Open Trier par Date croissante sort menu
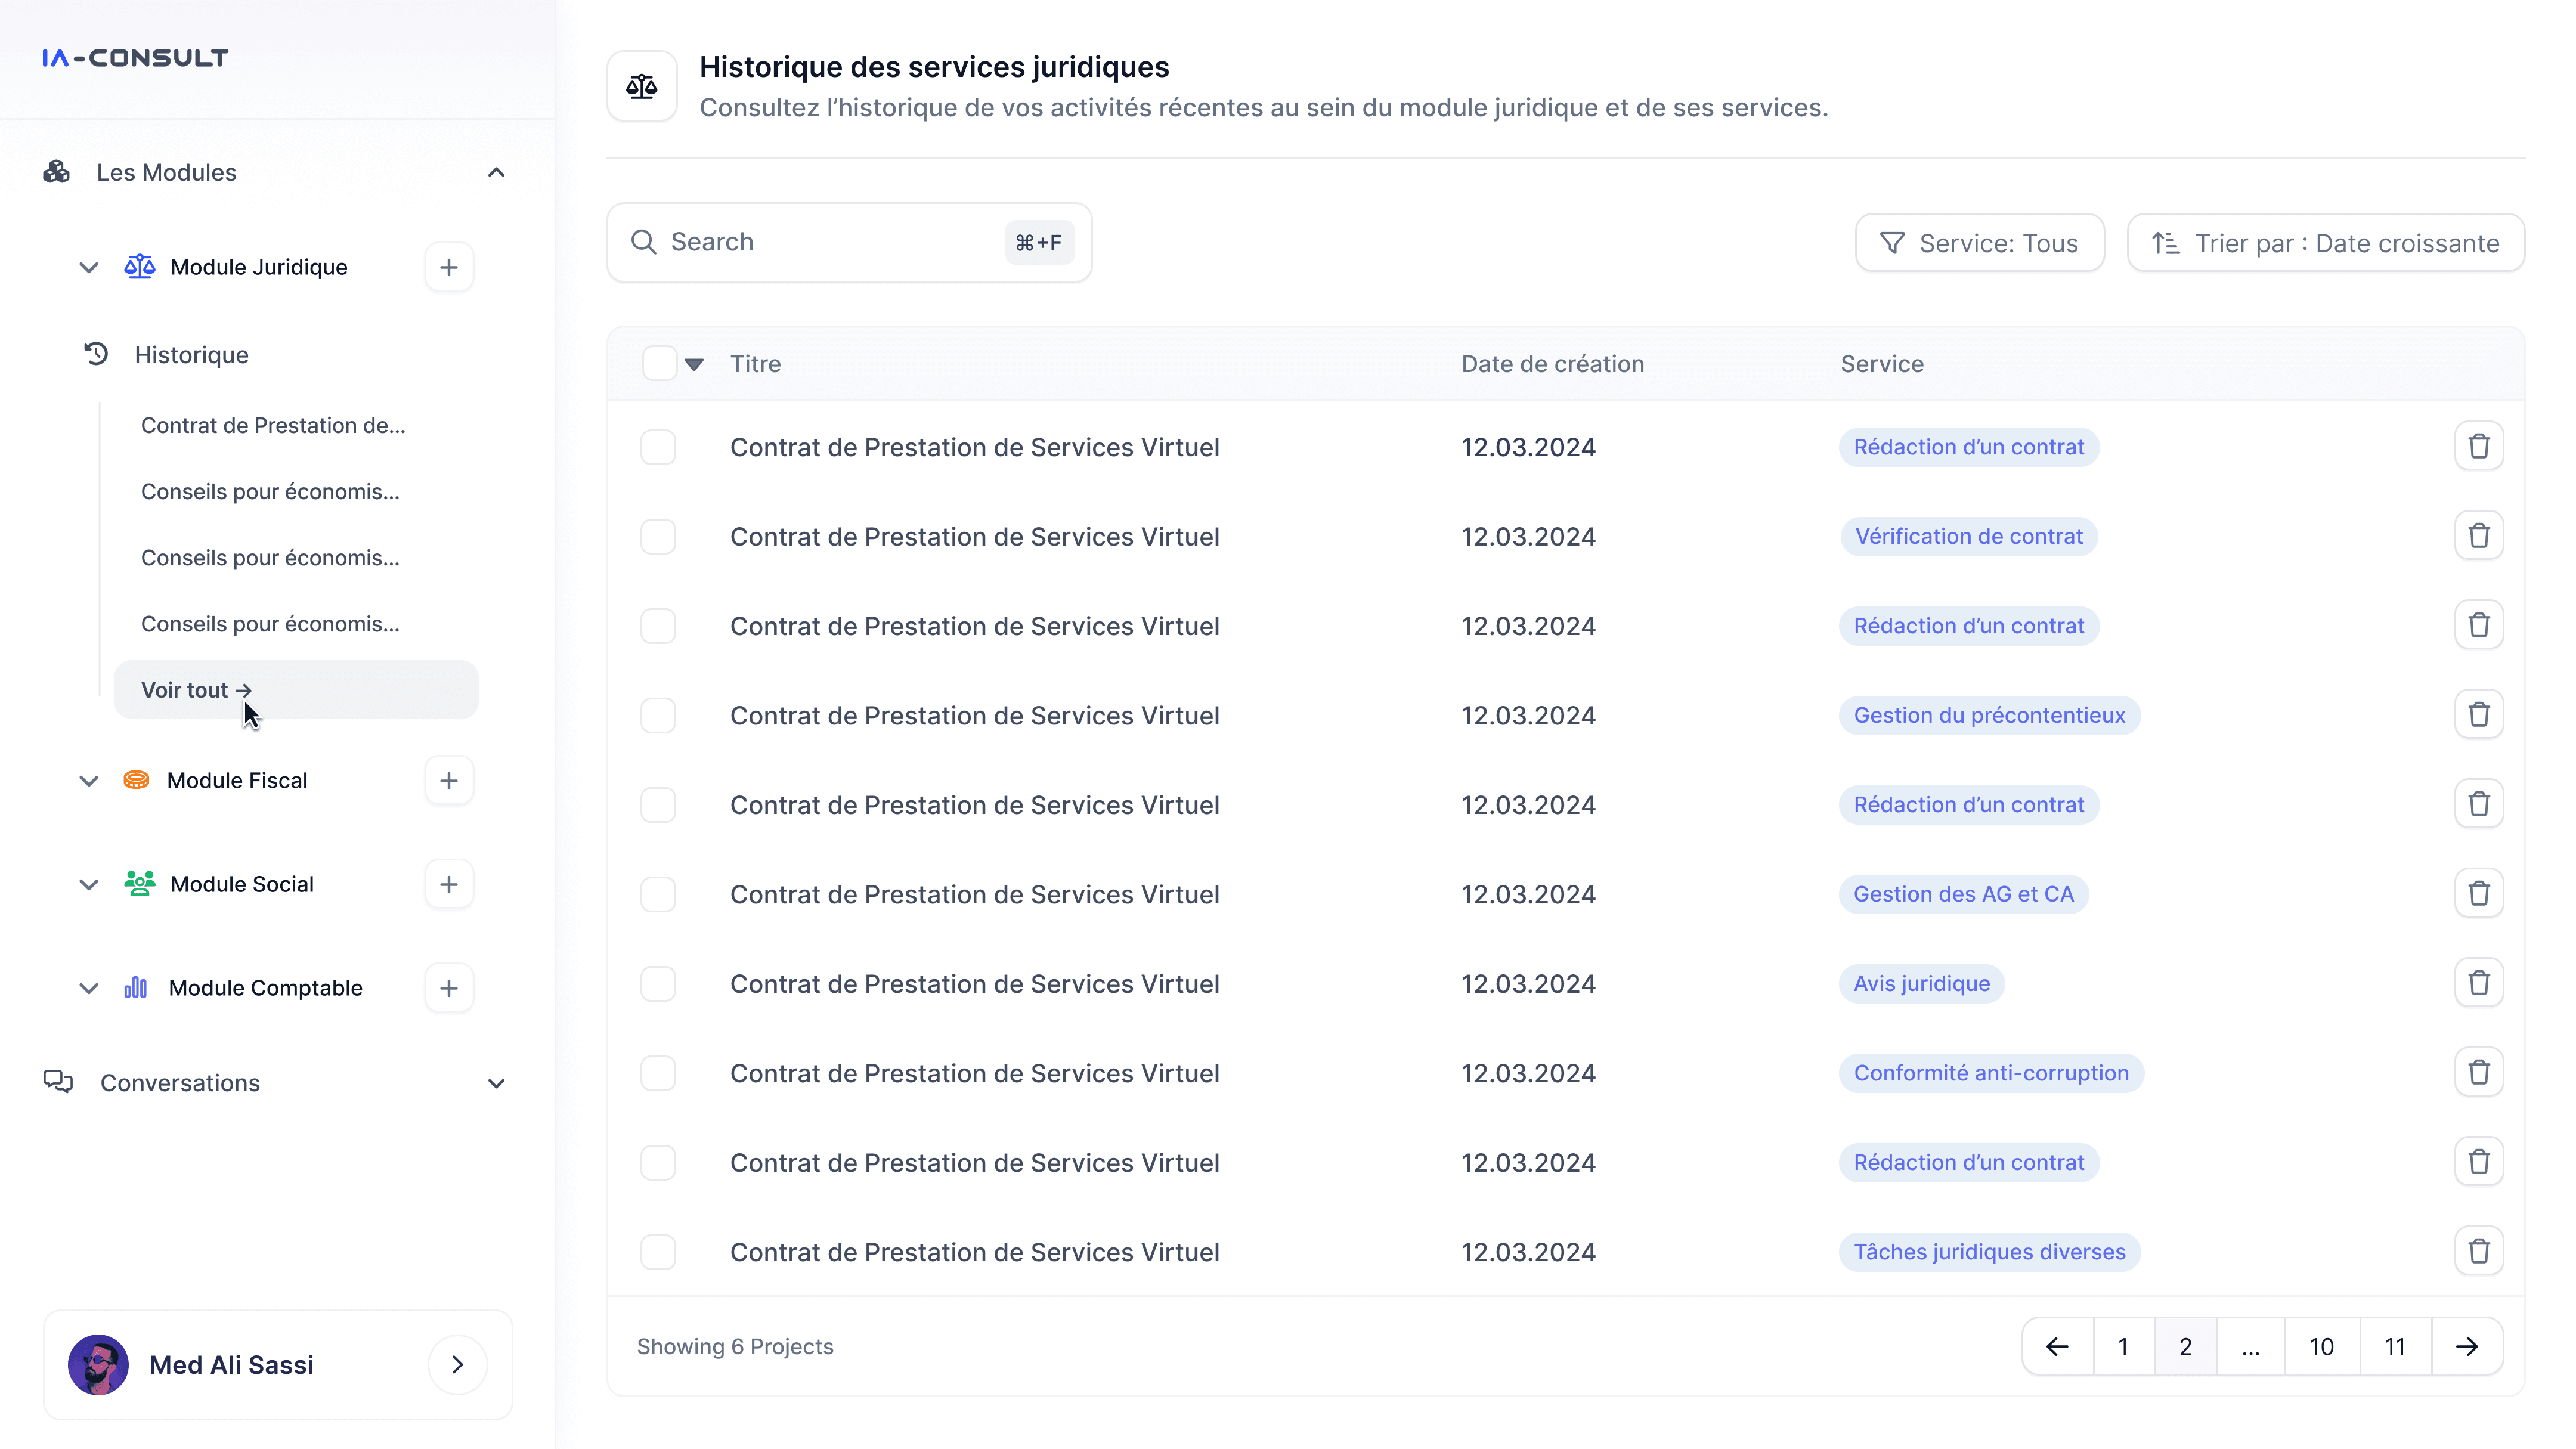 2325,243
